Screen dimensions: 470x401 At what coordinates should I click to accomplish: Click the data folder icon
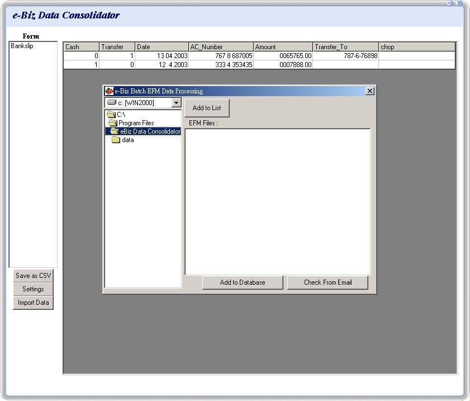[116, 140]
